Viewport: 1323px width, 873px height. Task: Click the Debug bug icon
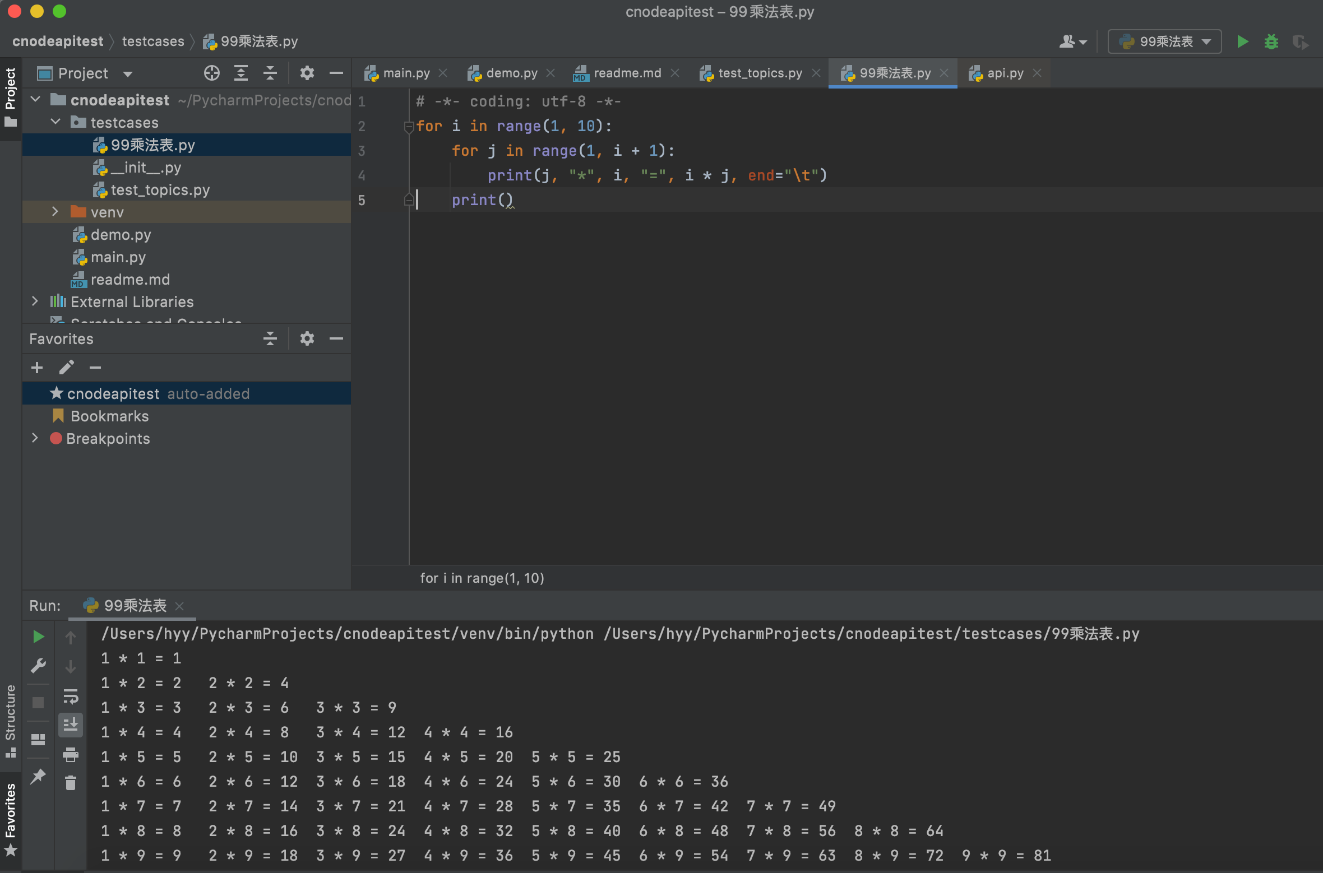pos(1271,41)
